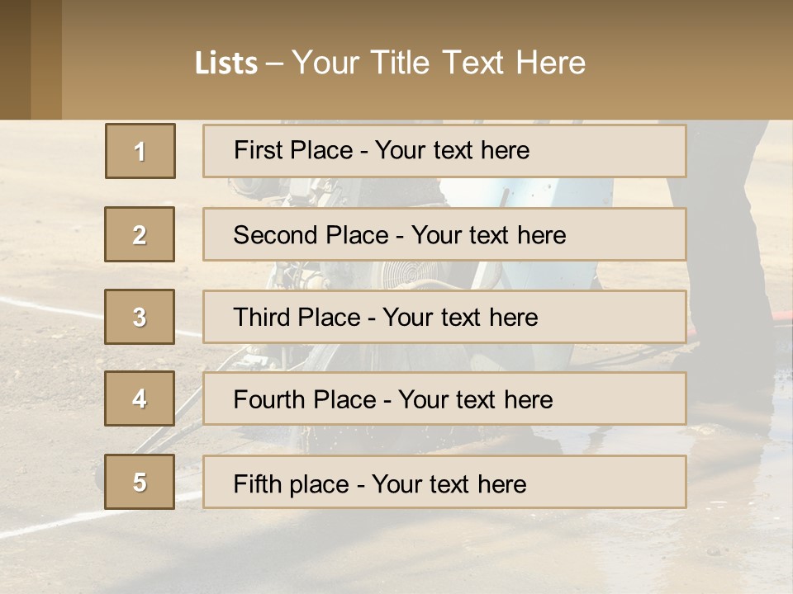
Task: Click 'Your Title Text Here' phrase
Action: pyautogui.click(x=439, y=63)
